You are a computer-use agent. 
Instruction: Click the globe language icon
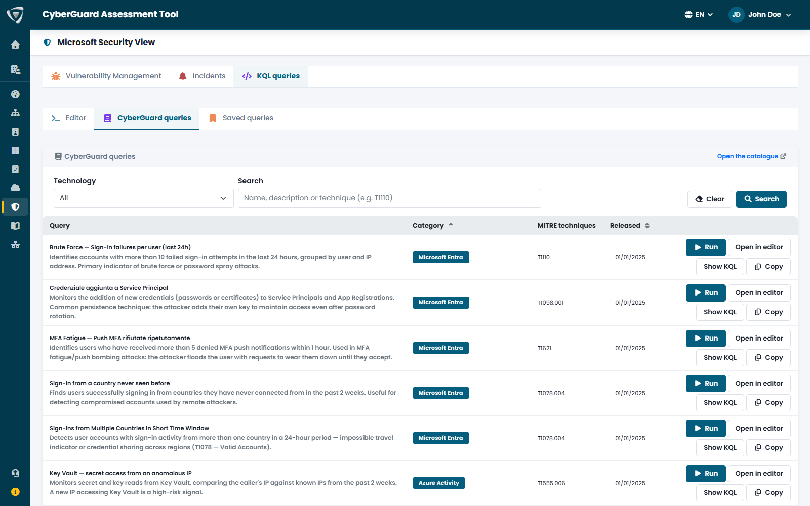(688, 15)
